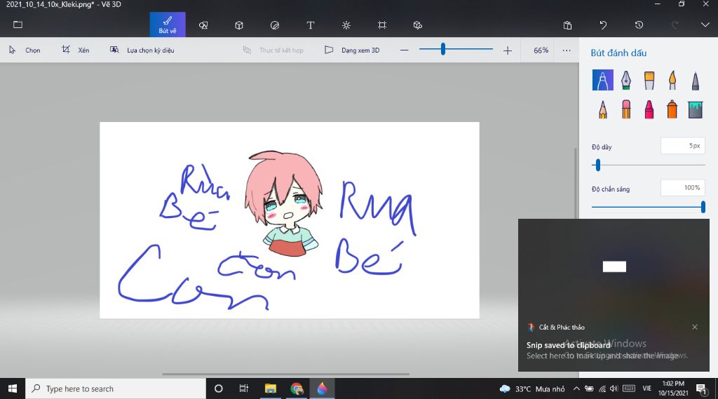The image size is (718, 399).
Task: Open the three-dot more options menu
Action: pyautogui.click(x=567, y=50)
